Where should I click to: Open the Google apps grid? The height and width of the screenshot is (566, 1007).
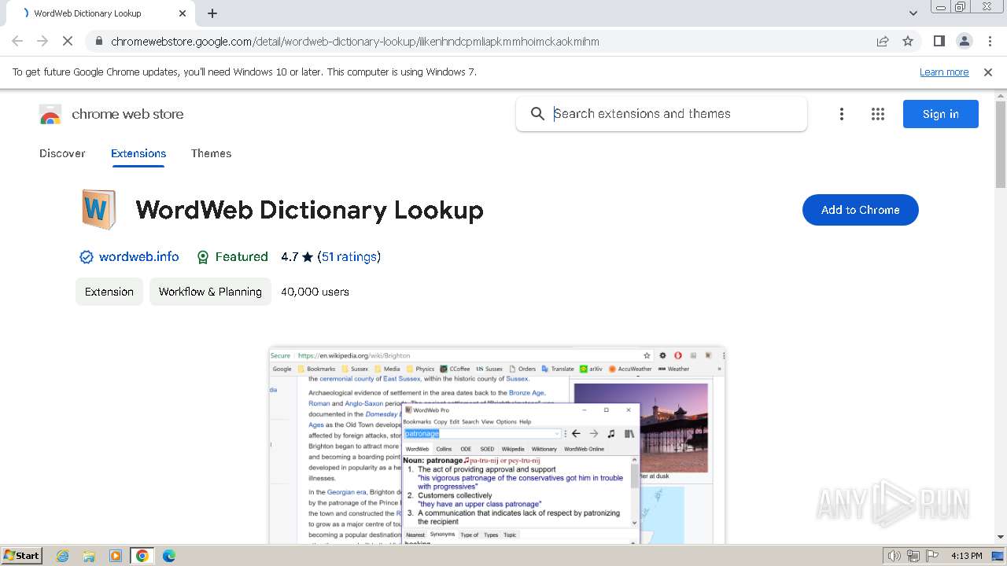[878, 114]
